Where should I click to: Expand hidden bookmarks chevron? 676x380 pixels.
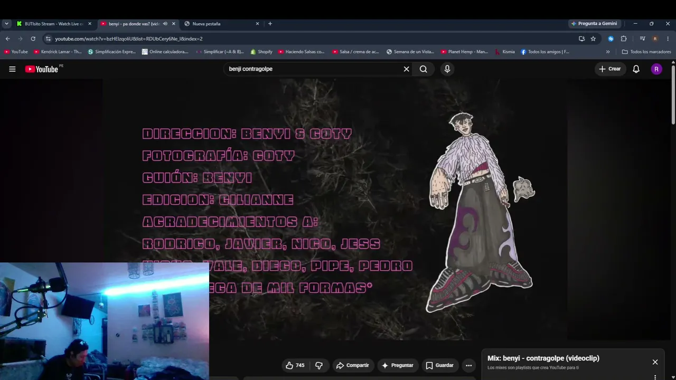point(608,52)
